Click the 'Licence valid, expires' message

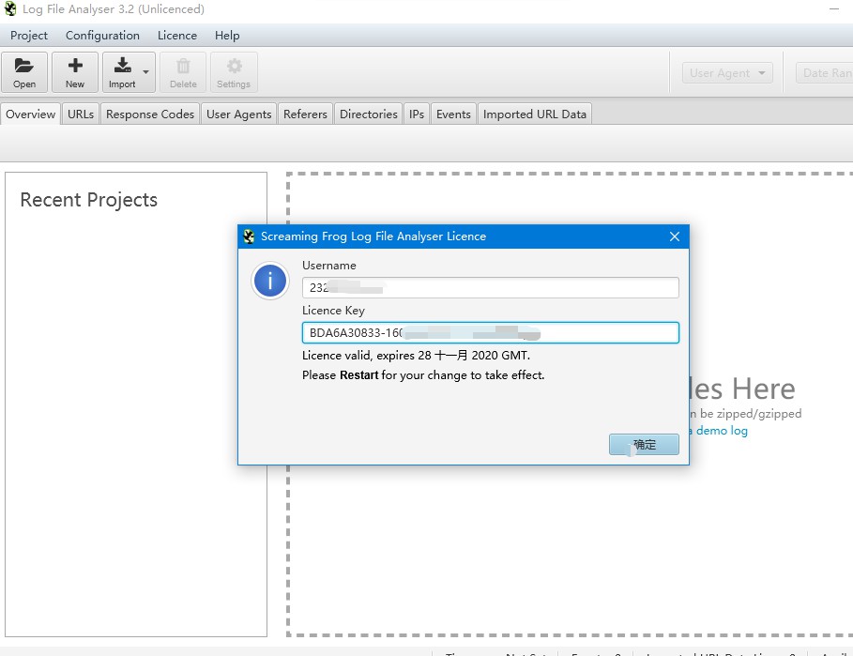(x=416, y=355)
